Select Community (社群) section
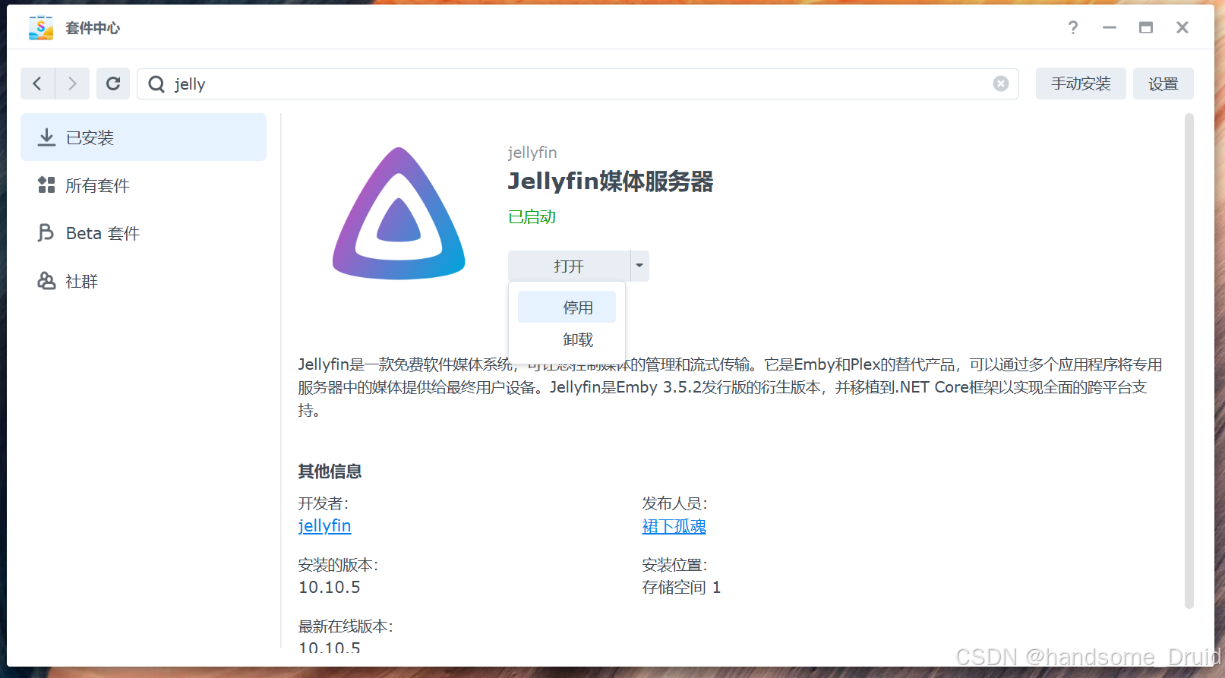 144,281
